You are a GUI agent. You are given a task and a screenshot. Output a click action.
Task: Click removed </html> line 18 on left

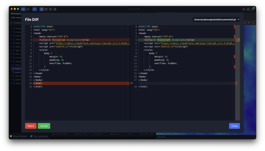82,83
